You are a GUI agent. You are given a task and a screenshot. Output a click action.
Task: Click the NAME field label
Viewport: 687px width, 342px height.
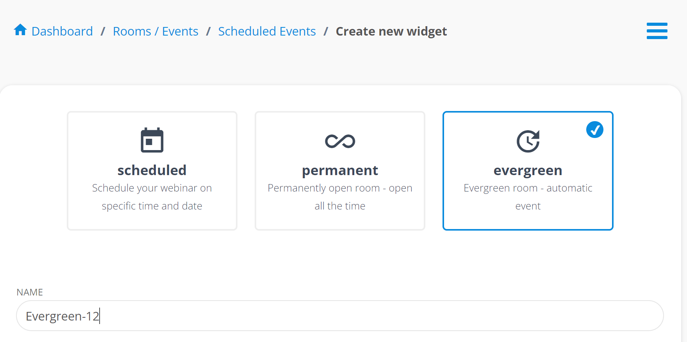(x=30, y=292)
